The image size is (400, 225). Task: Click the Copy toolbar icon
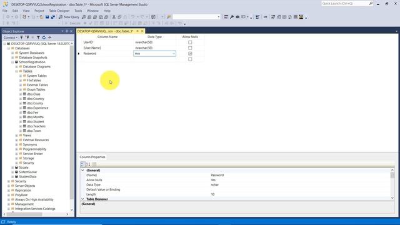click(x=119, y=17)
